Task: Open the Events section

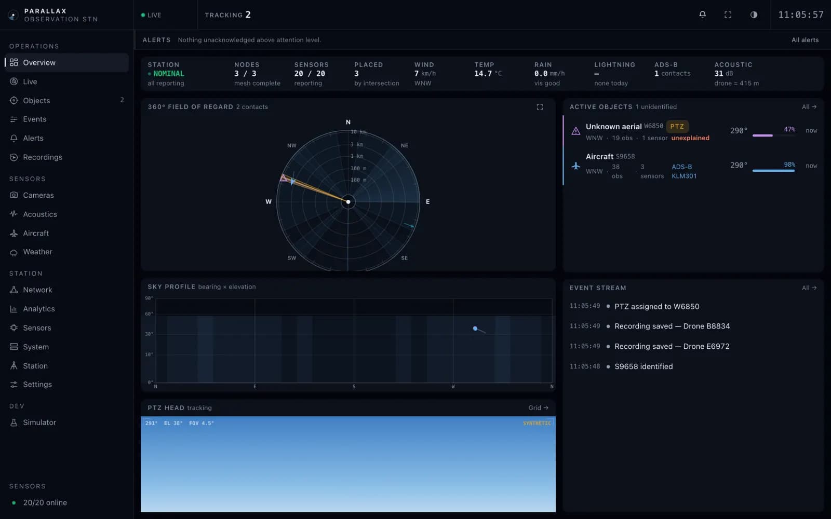Action: (x=66, y=119)
